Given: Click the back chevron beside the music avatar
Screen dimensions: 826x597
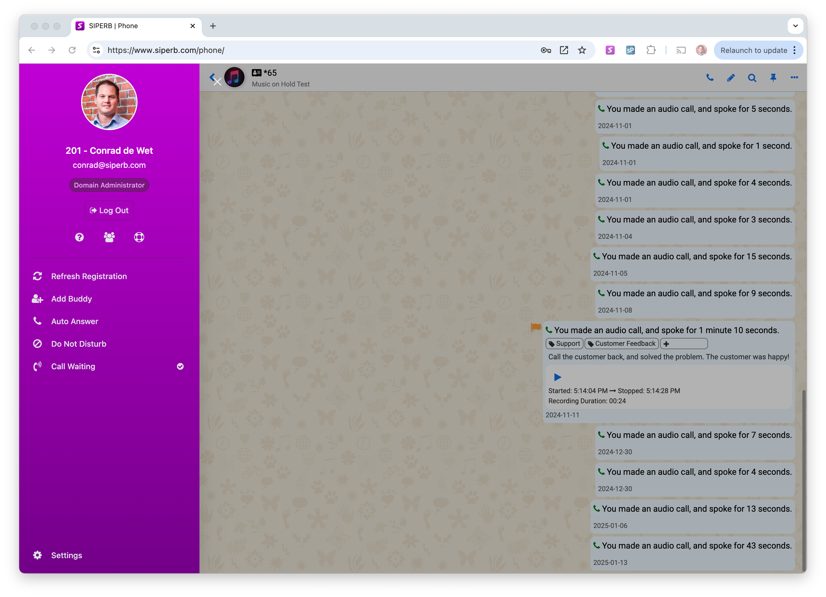Looking at the screenshot, I should coord(212,77).
